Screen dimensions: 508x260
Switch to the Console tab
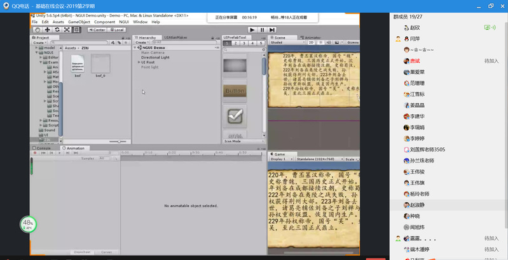click(x=44, y=148)
